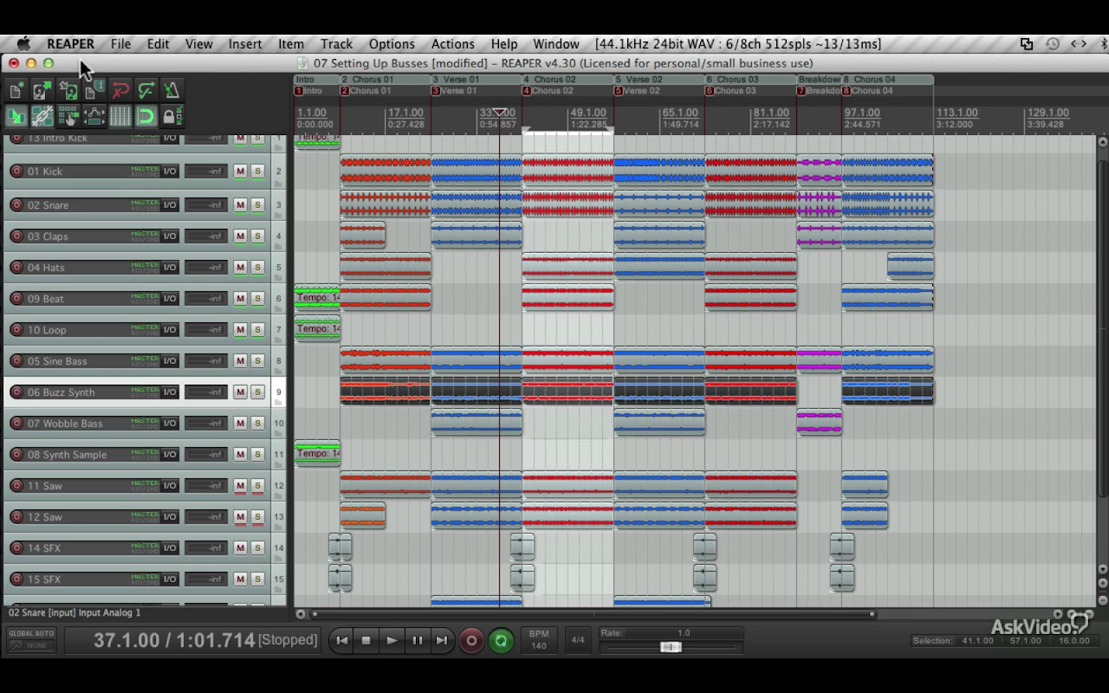Open Project Settings via toolbar icon

click(x=94, y=91)
